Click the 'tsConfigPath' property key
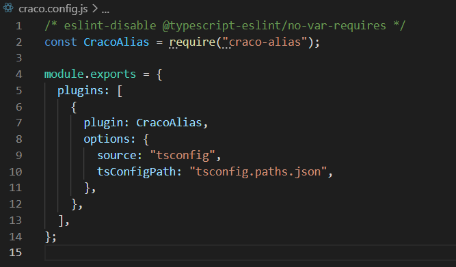The width and height of the screenshot is (456, 267). [x=137, y=172]
